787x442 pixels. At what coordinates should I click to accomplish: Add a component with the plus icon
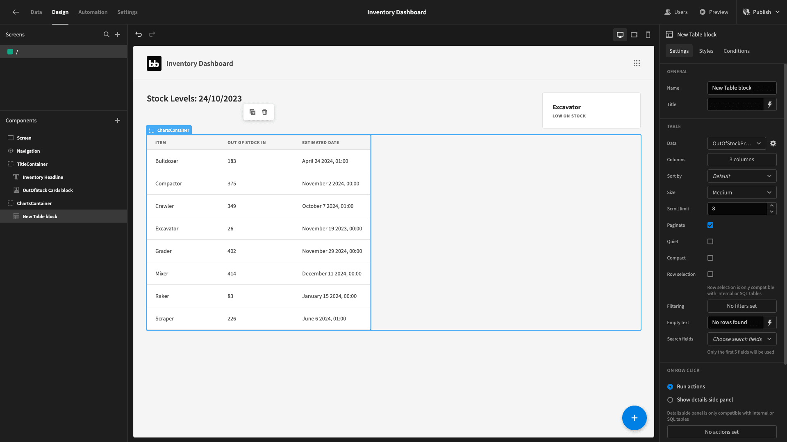[x=118, y=120]
